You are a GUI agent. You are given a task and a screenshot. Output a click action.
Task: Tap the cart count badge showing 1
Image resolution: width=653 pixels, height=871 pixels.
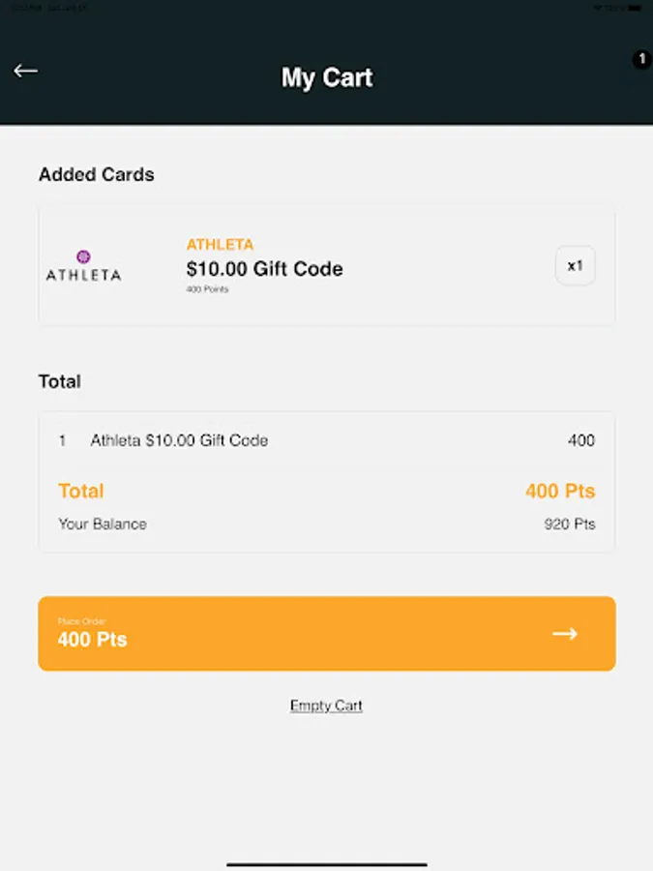click(x=641, y=60)
